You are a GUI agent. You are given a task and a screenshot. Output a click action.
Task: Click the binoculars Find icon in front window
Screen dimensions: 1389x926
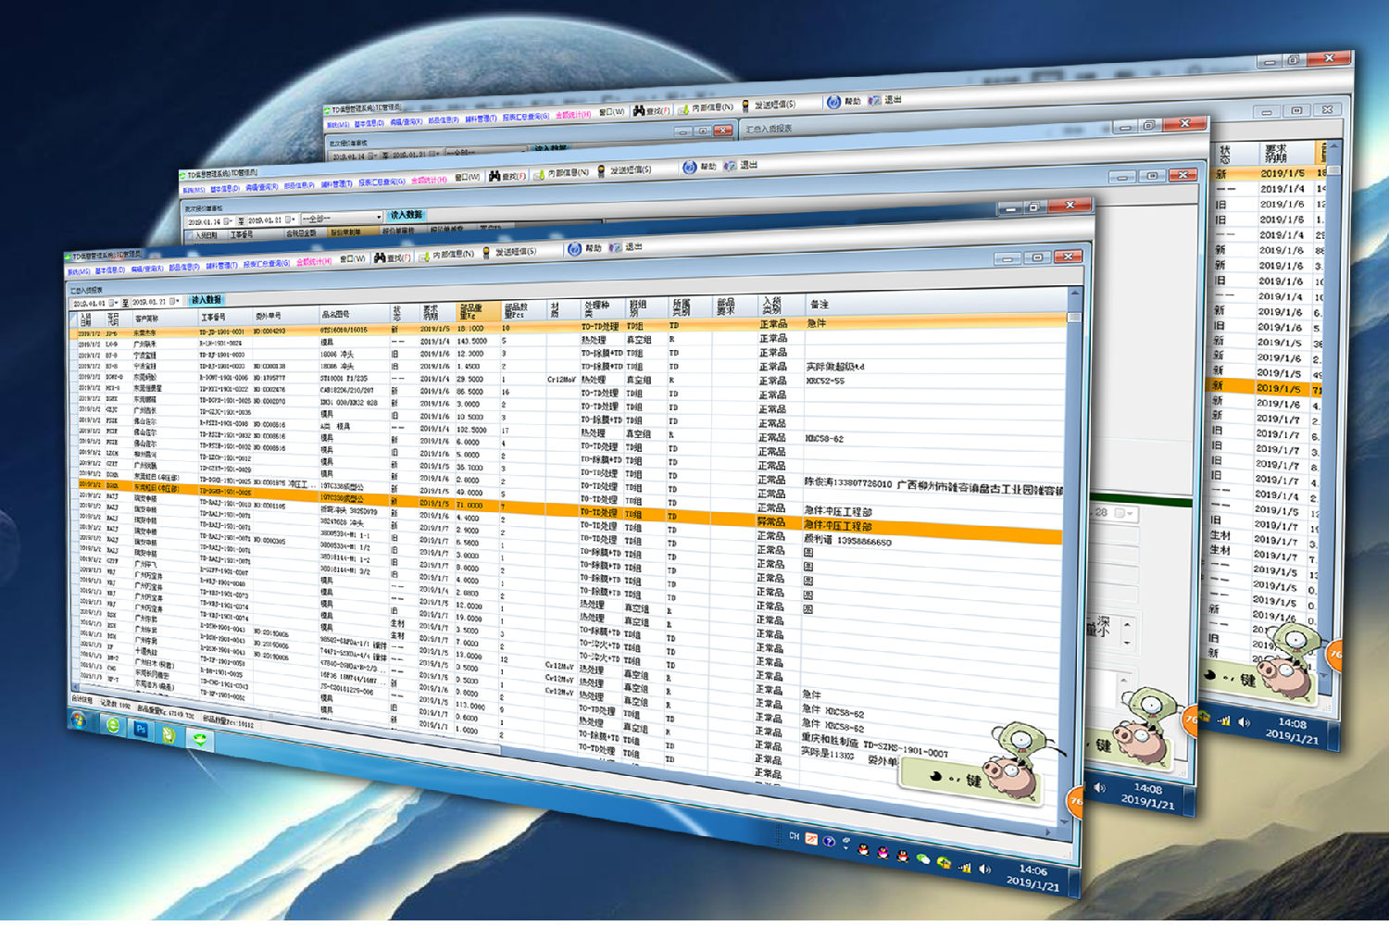point(380,257)
